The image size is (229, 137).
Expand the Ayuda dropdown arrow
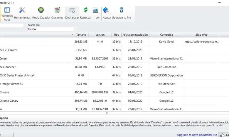pyautogui.click(x=110, y=14)
